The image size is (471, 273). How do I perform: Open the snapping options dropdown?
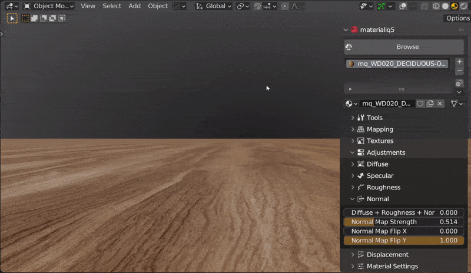(x=270, y=6)
